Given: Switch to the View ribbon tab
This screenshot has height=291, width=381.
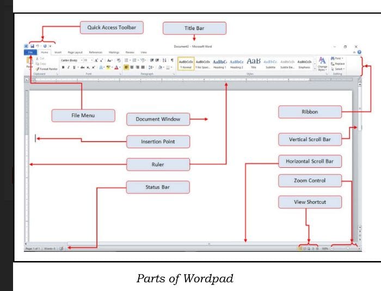Looking at the screenshot, I should pos(144,52).
